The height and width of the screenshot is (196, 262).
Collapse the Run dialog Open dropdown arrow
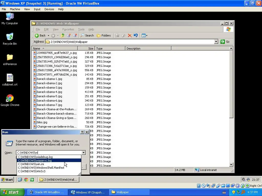(x=84, y=153)
